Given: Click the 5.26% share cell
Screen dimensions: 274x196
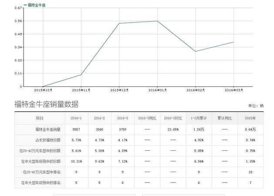Looking at the screenshot, I should pos(99,151).
